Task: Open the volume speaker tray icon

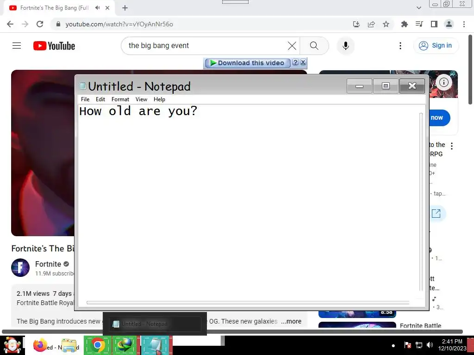Action: pos(430,345)
